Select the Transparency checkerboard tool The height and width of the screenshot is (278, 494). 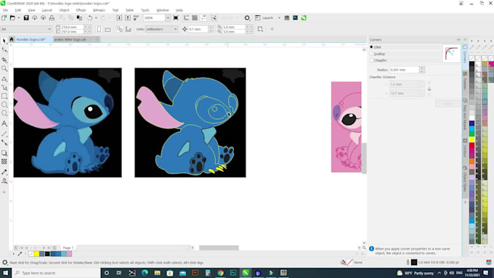pyautogui.click(x=4, y=162)
